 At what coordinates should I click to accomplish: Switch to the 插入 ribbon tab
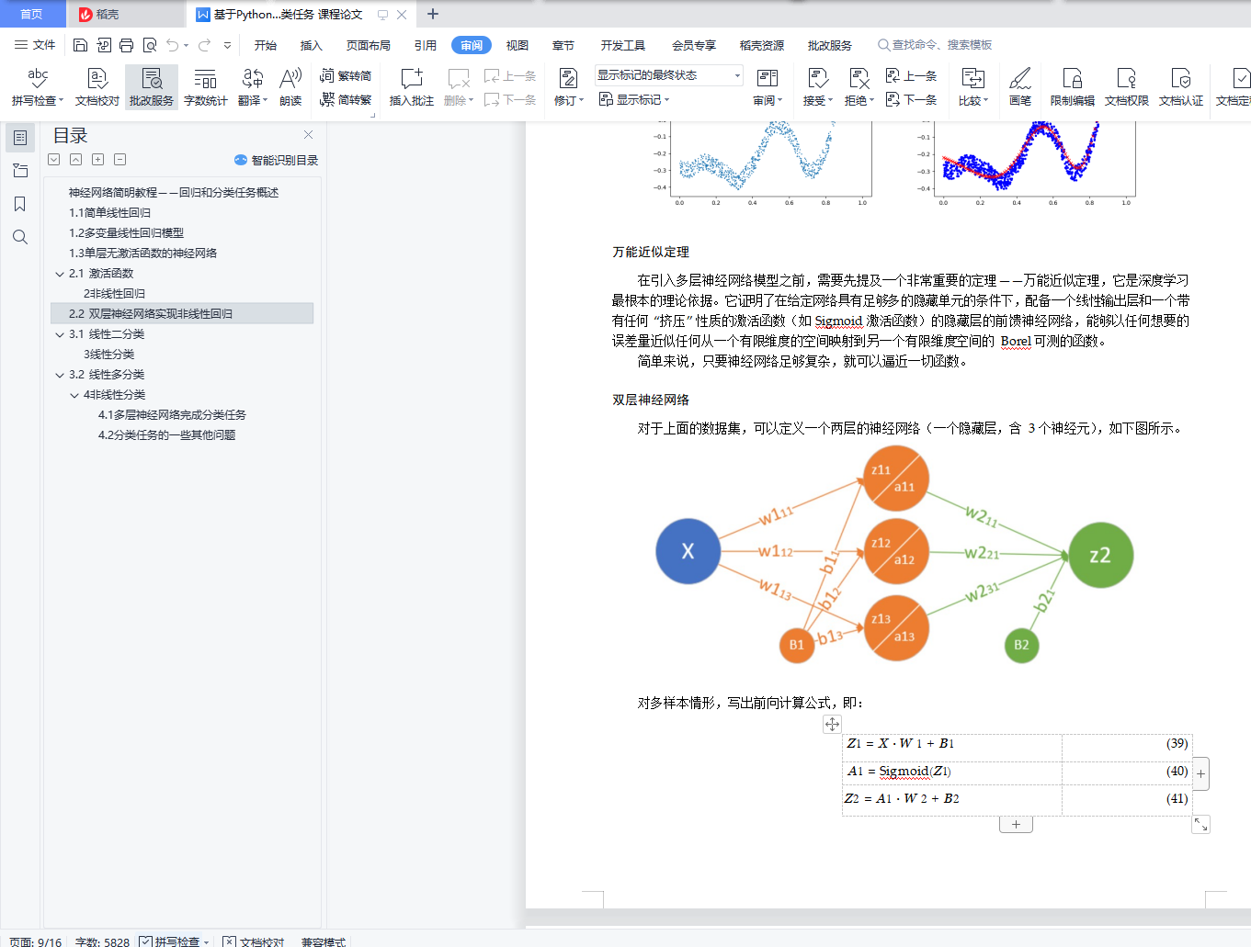pyautogui.click(x=312, y=45)
